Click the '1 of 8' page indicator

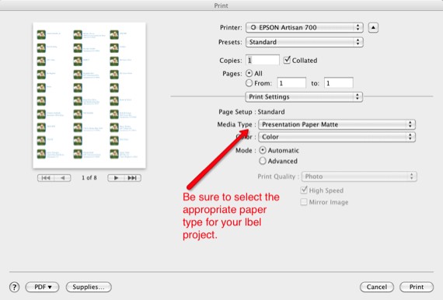click(x=89, y=178)
